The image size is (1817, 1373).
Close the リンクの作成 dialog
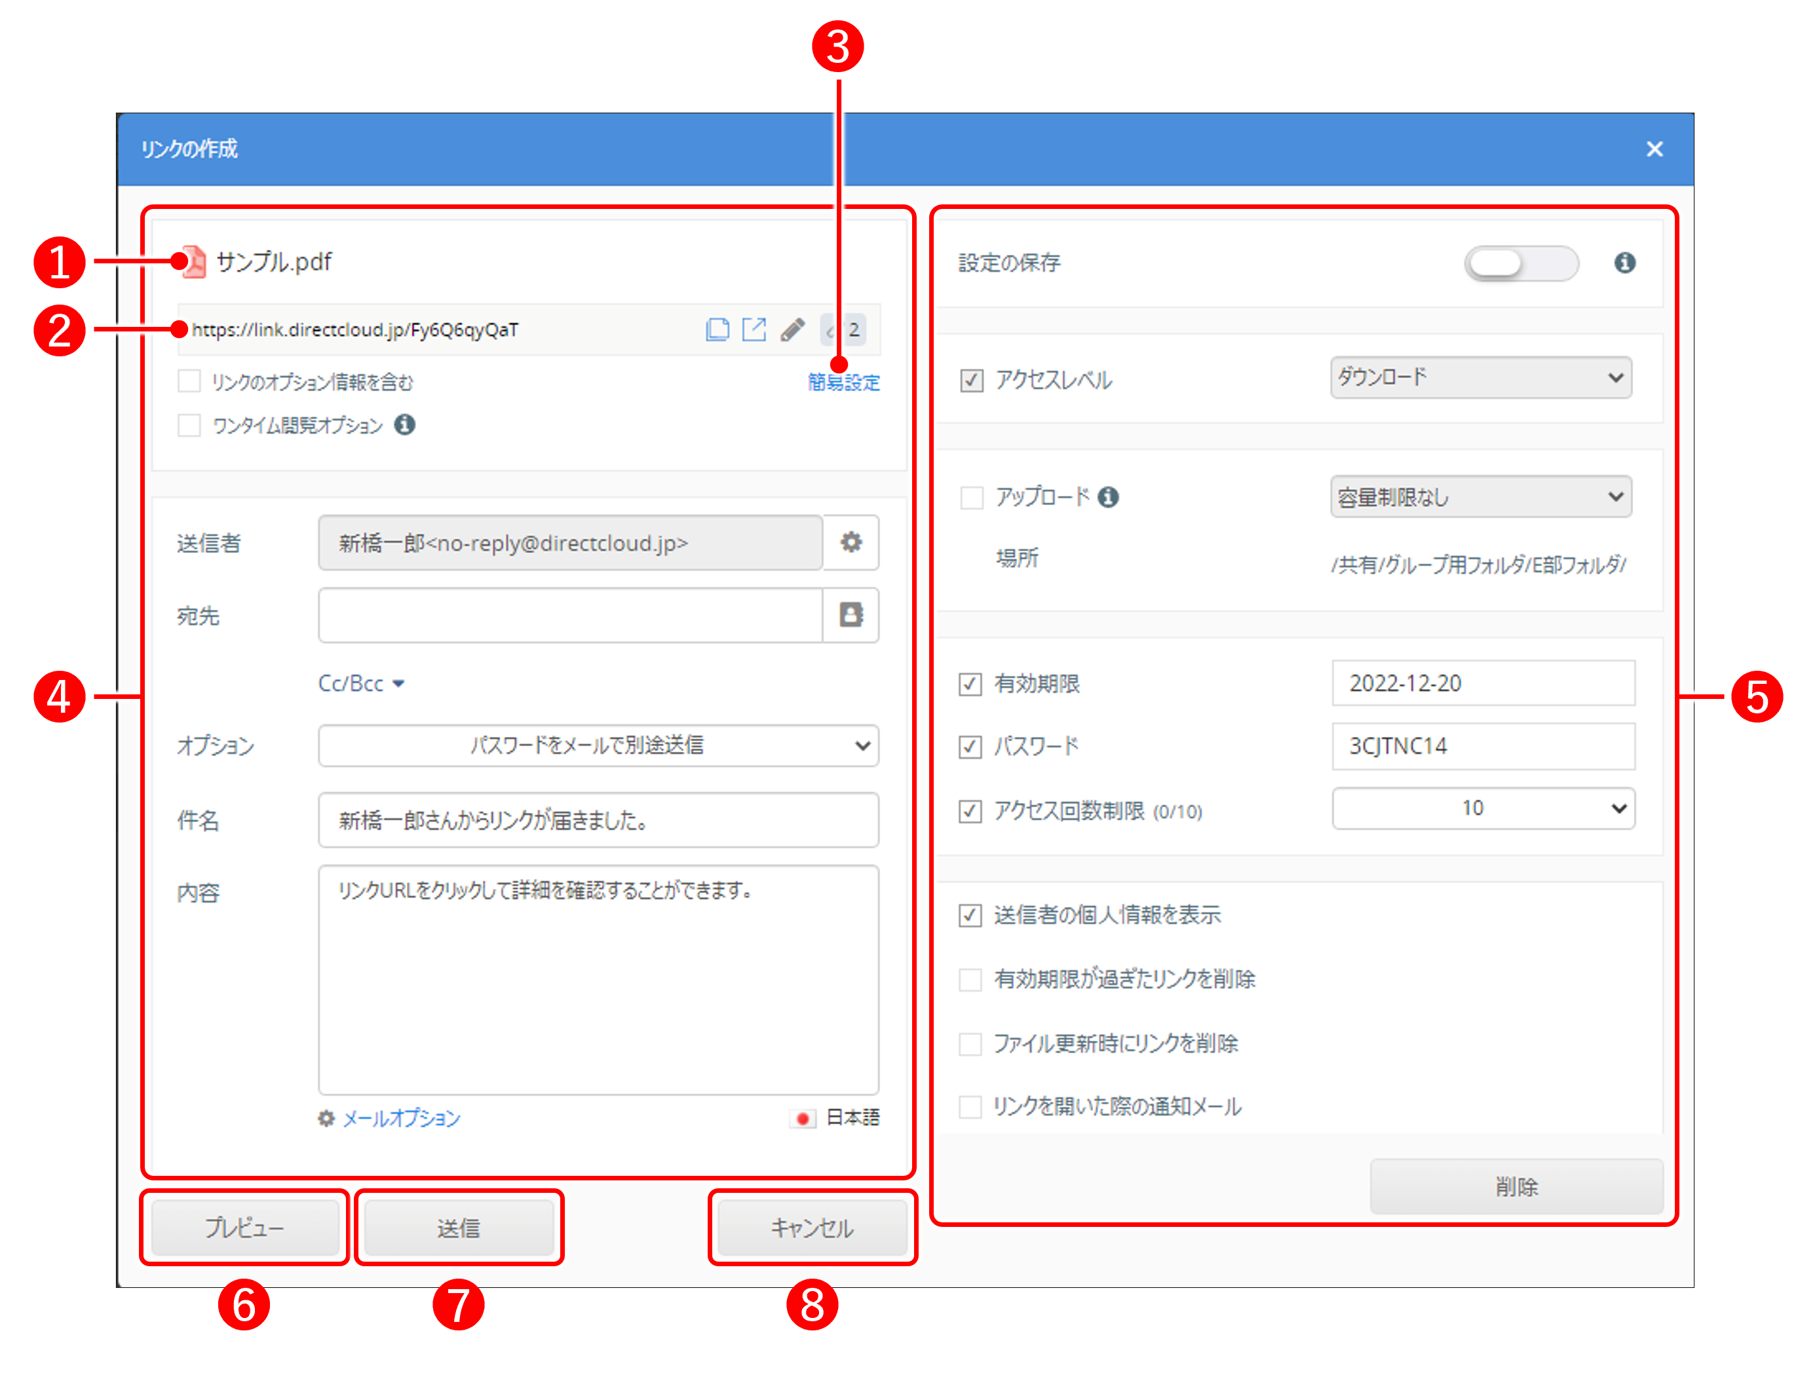tap(1654, 149)
